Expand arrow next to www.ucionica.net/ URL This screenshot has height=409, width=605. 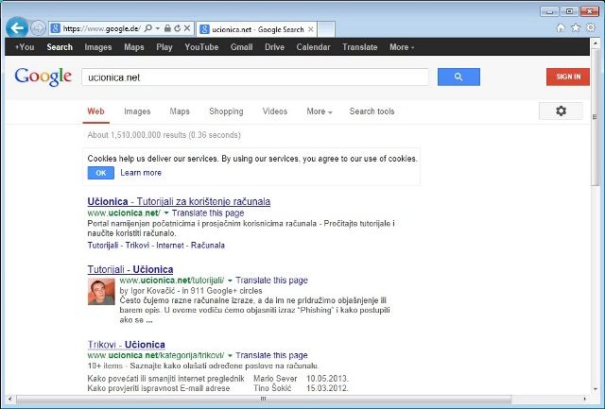166,213
